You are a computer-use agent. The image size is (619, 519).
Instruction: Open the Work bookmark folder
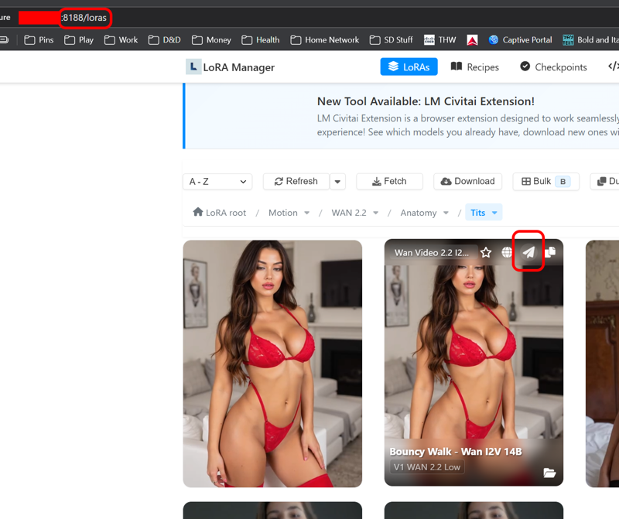(x=121, y=40)
